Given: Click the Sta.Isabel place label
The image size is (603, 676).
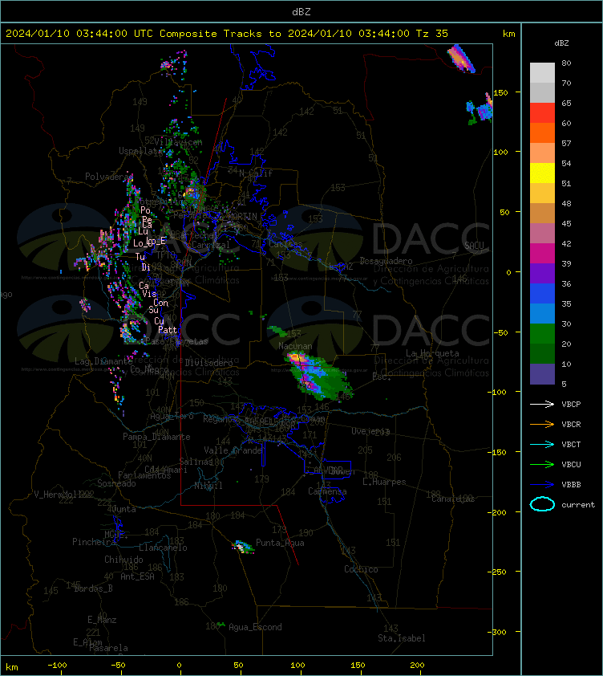Looking at the screenshot, I should click(402, 638).
